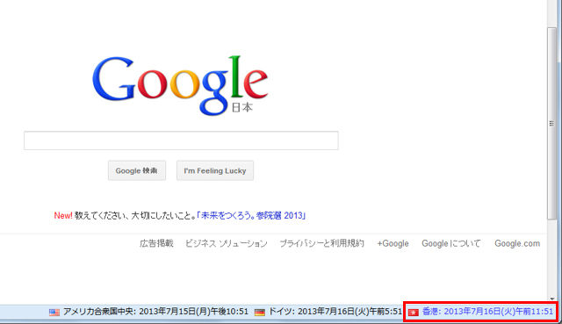Open the ビジネス ソリューション link
The height and width of the screenshot is (324, 562).
(227, 243)
